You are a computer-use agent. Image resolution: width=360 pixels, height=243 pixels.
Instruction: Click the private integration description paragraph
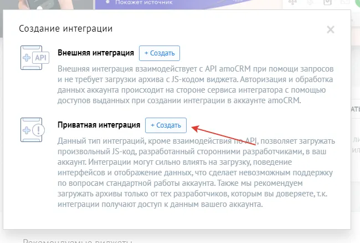click(x=196, y=173)
